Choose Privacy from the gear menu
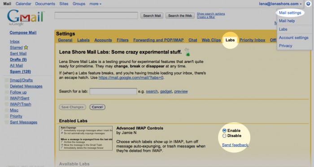 [285, 46]
